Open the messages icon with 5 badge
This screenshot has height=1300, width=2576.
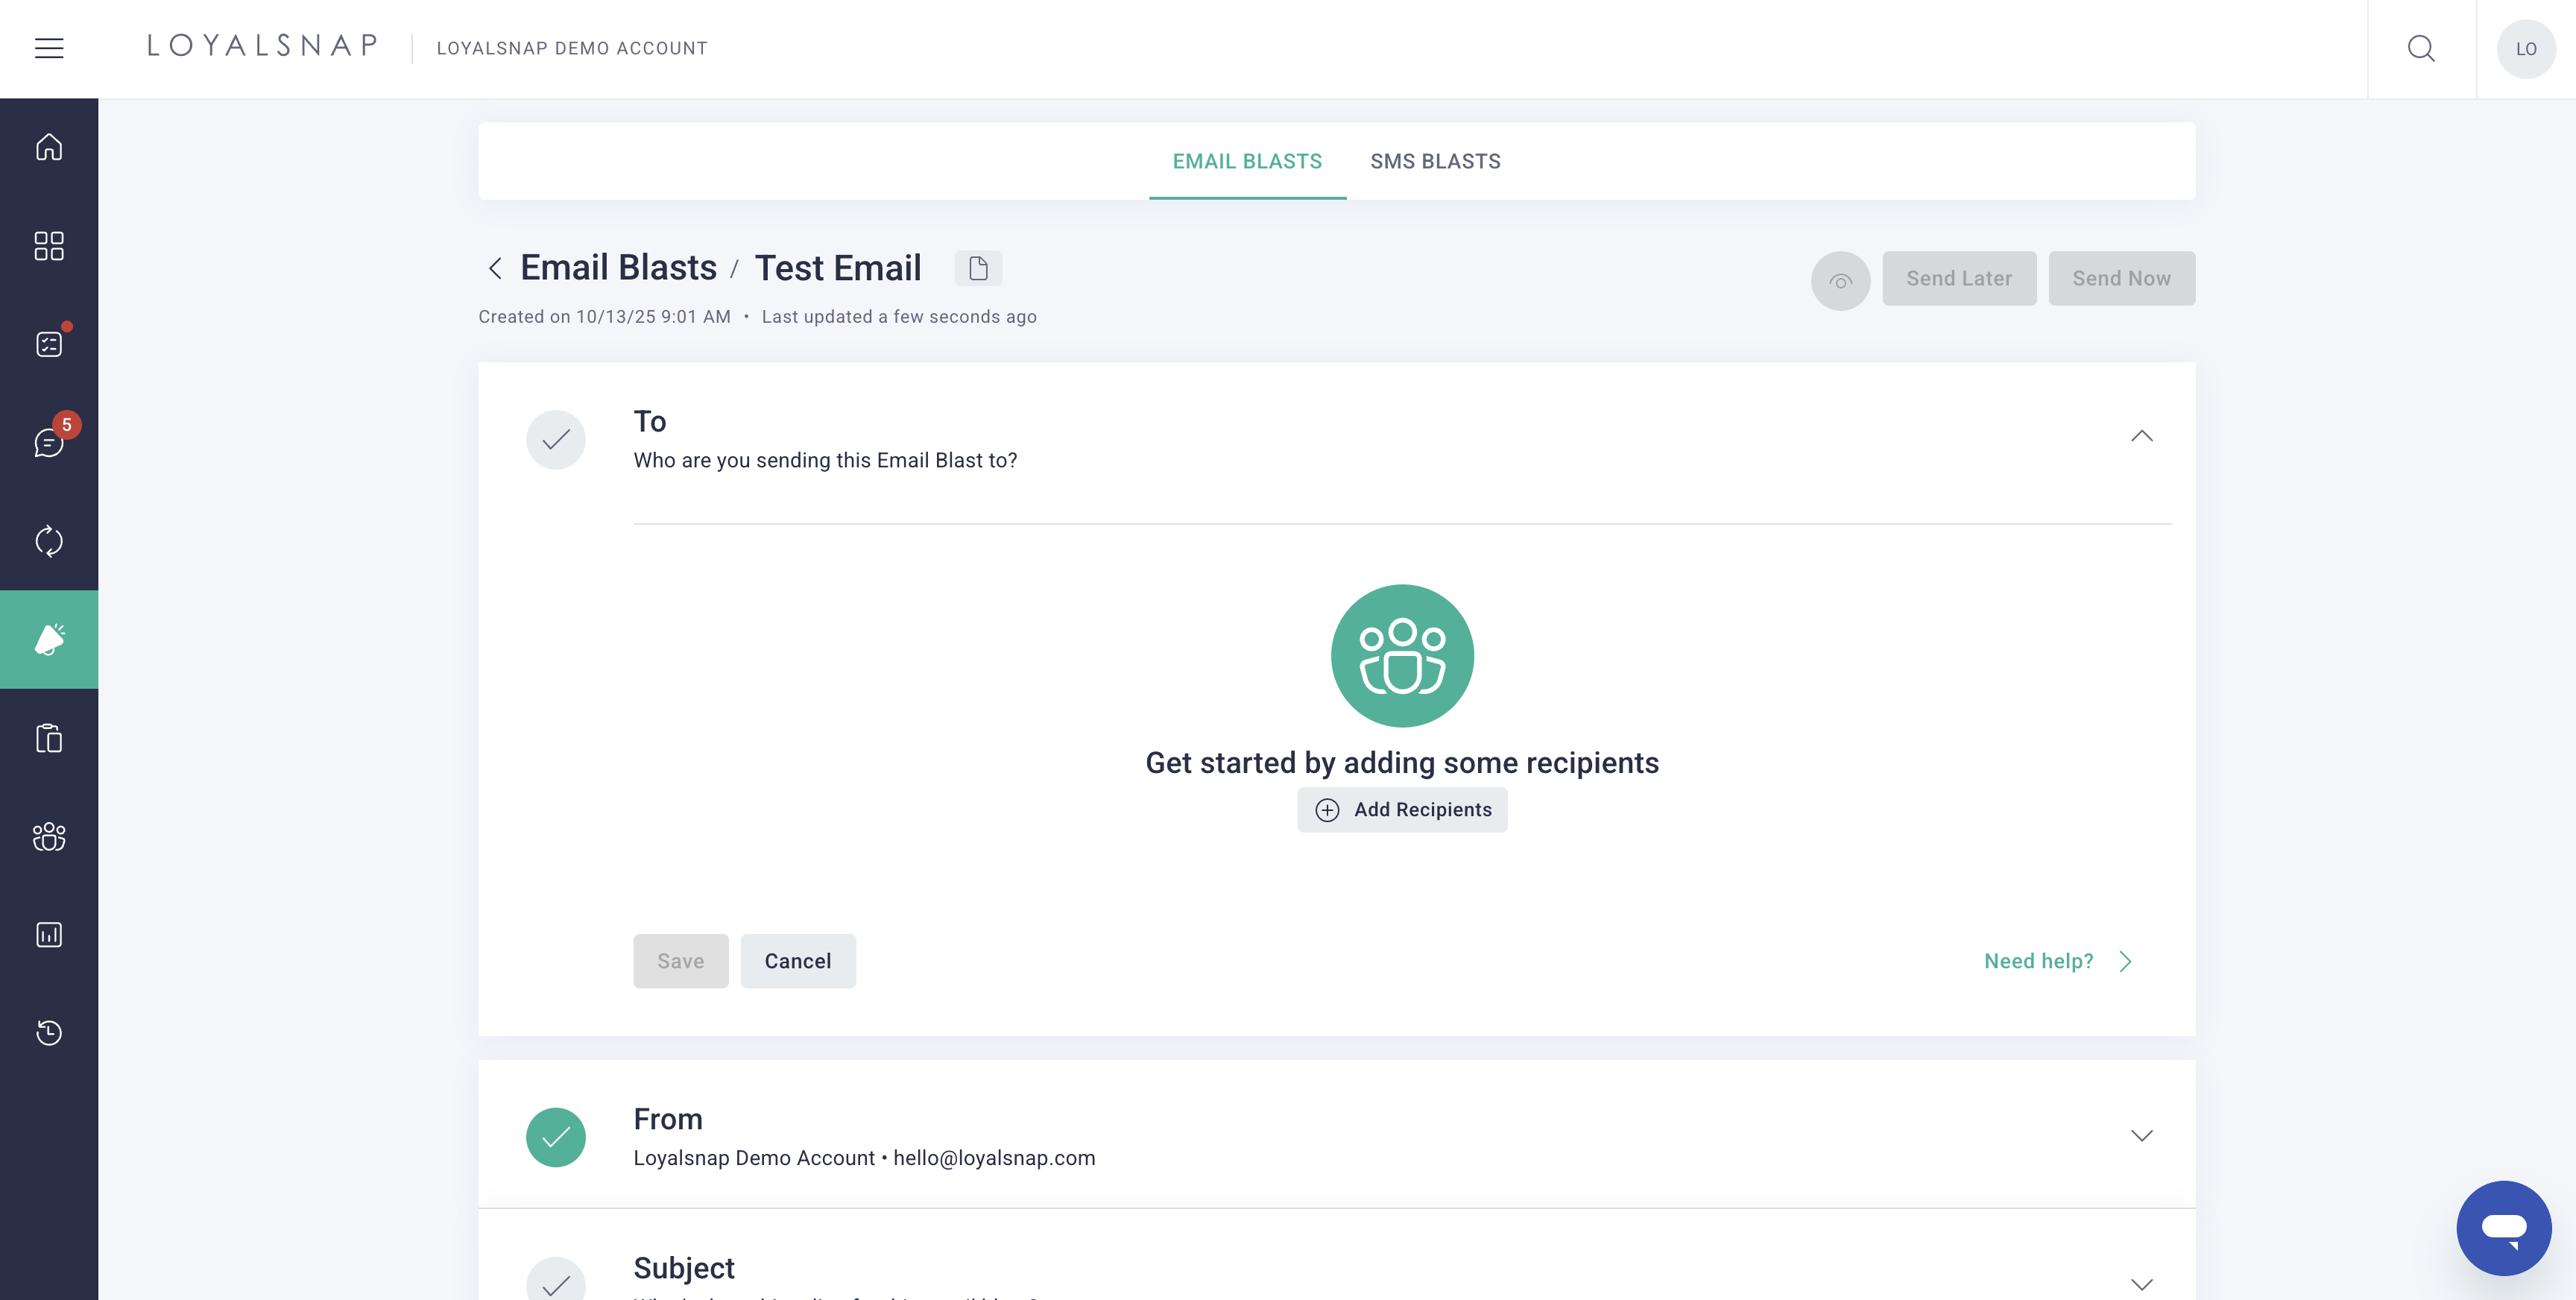(49, 442)
